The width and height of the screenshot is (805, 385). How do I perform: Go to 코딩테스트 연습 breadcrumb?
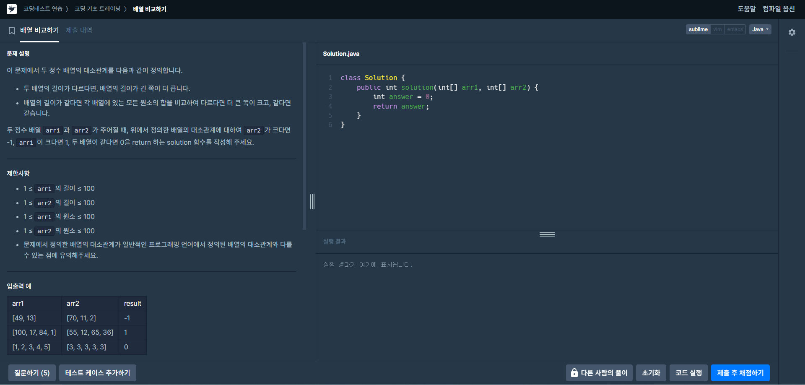point(43,9)
